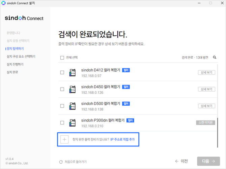Select 환영합니다 step in sidebar

pos(13,33)
